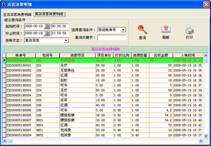
Task: Click the 刮砂 item cell
Action: (77, 80)
